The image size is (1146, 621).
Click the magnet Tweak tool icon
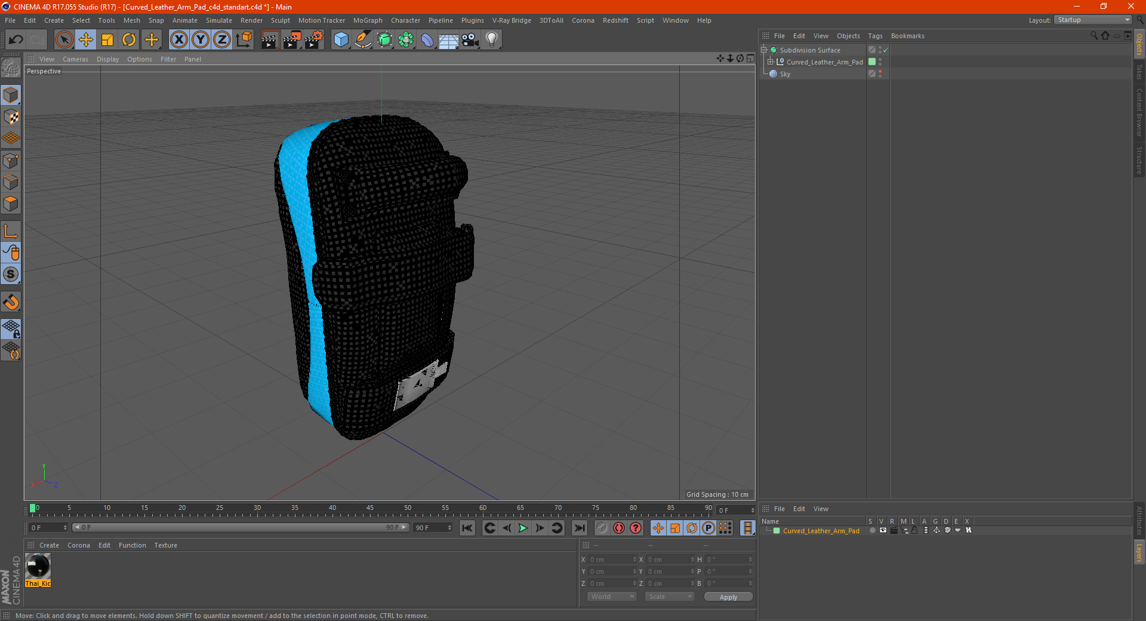(x=11, y=302)
